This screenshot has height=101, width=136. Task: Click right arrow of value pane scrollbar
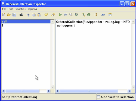[129, 91]
